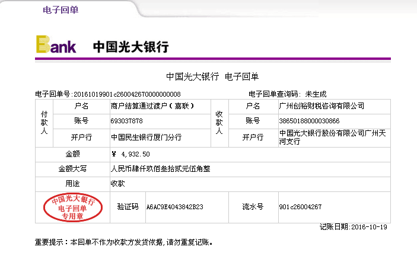Click the 重要提示 notice at the bottom

pyautogui.click(x=123, y=242)
